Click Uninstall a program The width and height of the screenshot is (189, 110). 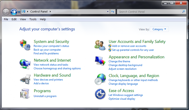coord(45,96)
